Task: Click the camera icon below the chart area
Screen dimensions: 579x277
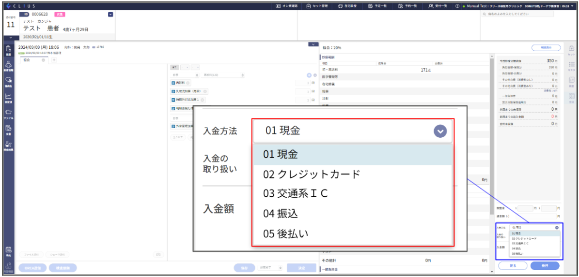Action: pos(158,255)
